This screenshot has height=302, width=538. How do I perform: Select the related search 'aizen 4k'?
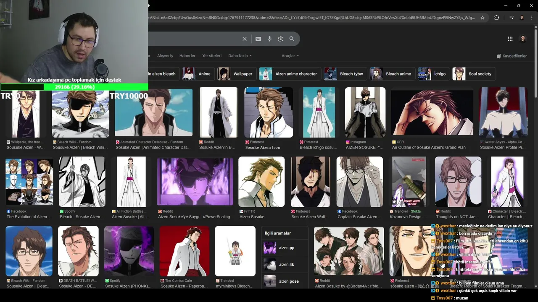(285, 265)
